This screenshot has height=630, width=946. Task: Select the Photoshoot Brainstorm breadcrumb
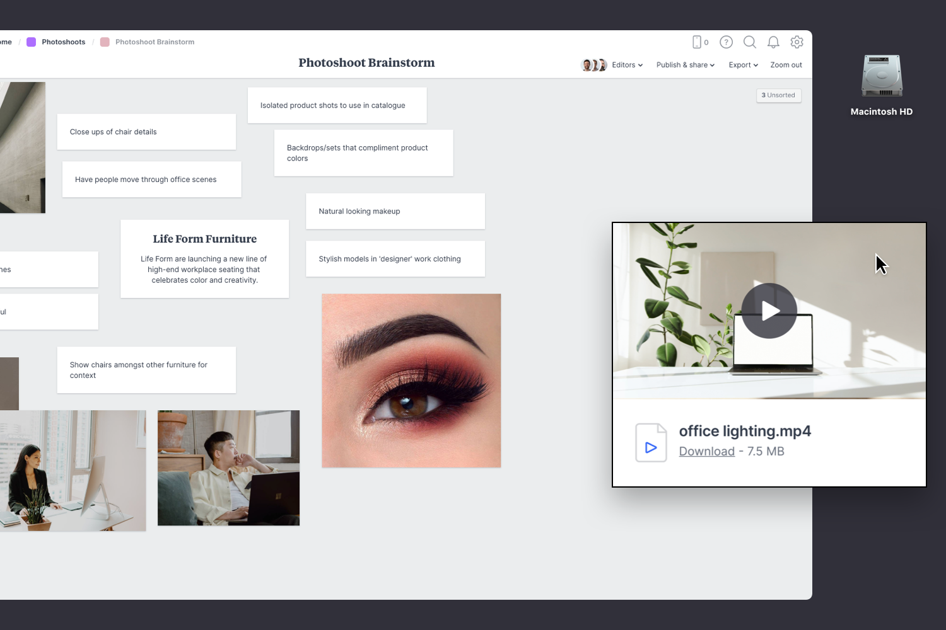pyautogui.click(x=155, y=42)
